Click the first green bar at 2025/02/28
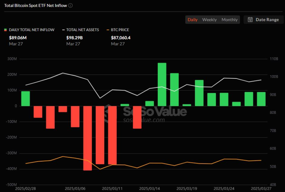The height and width of the screenshot is (192, 285). [x=26, y=99]
